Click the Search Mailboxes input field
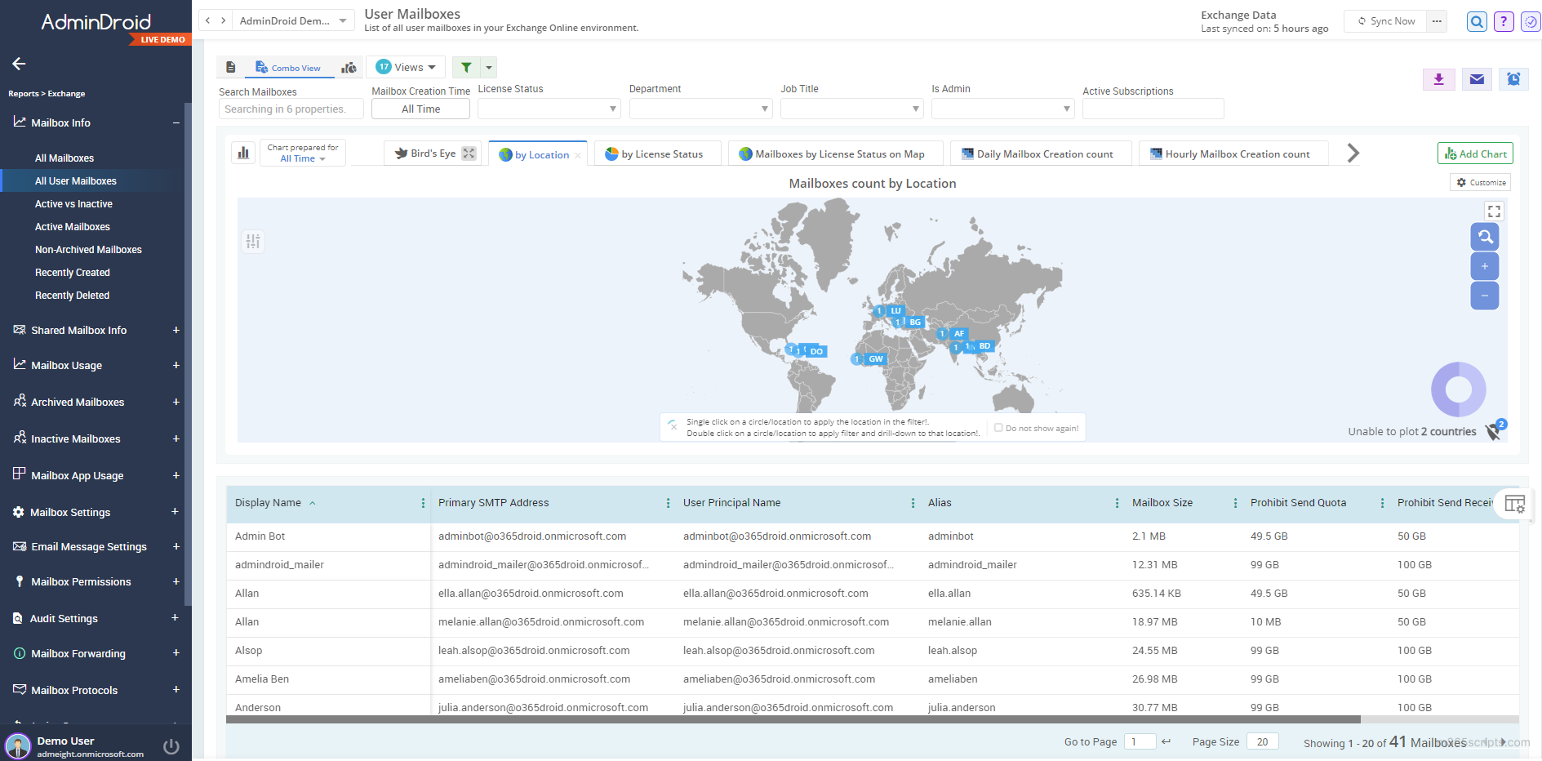The width and height of the screenshot is (1542, 761). [x=290, y=109]
